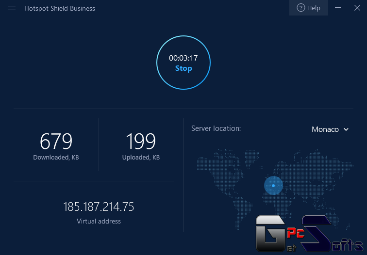The width and height of the screenshot is (367, 255).
Task: Select the Uploaded, KB label
Action: click(x=141, y=157)
